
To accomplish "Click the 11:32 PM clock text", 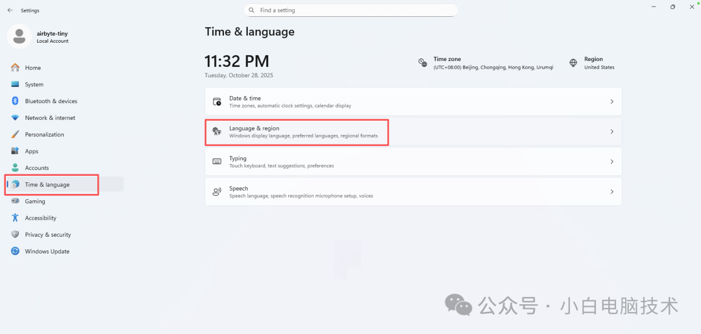I will (237, 61).
